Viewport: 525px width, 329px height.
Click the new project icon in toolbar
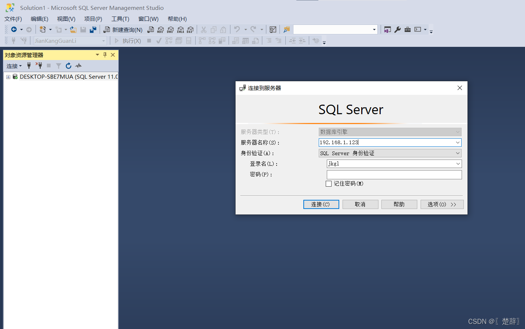43,30
